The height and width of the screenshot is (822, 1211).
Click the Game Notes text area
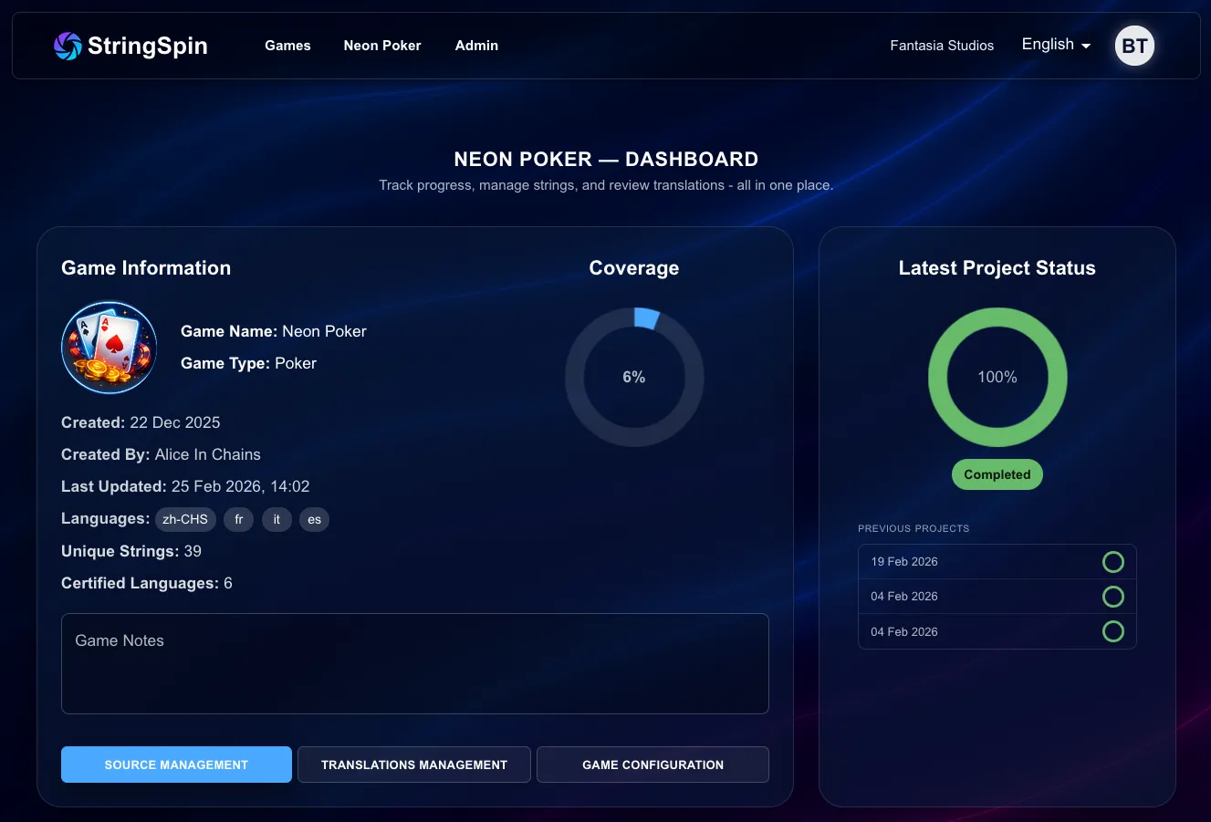(x=415, y=663)
